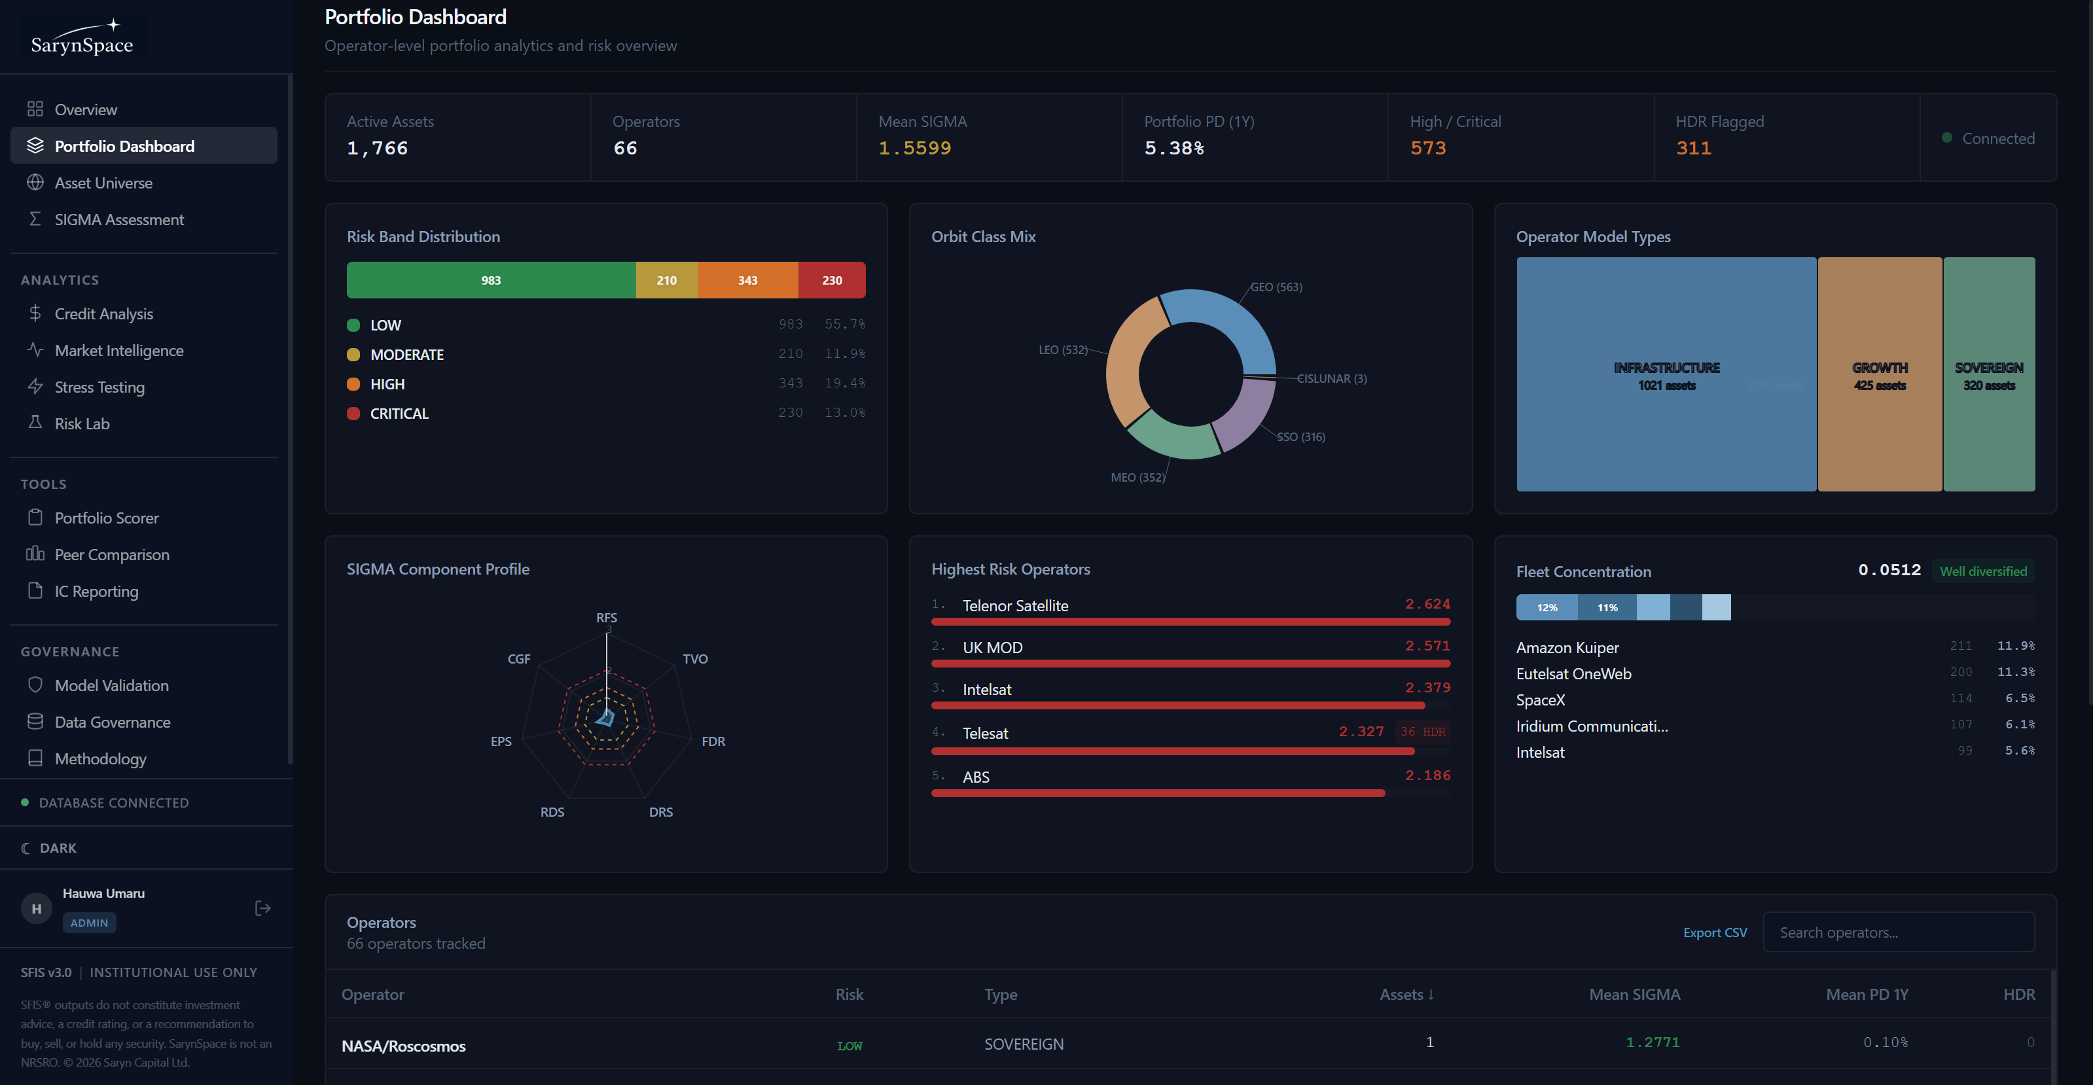Open Asset Universe via the globe icon

click(36, 182)
